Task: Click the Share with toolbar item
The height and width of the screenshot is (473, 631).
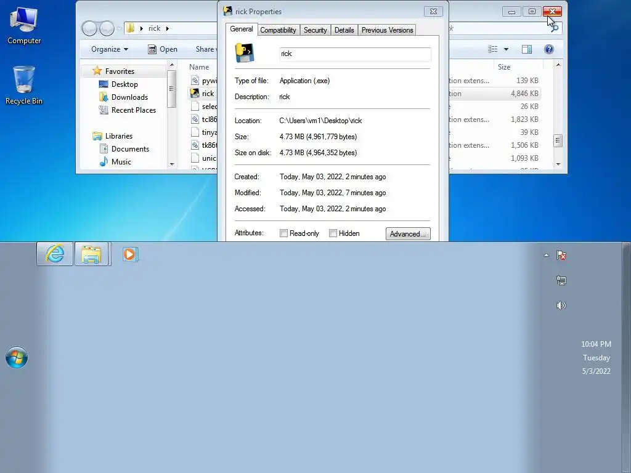Action: tap(206, 49)
